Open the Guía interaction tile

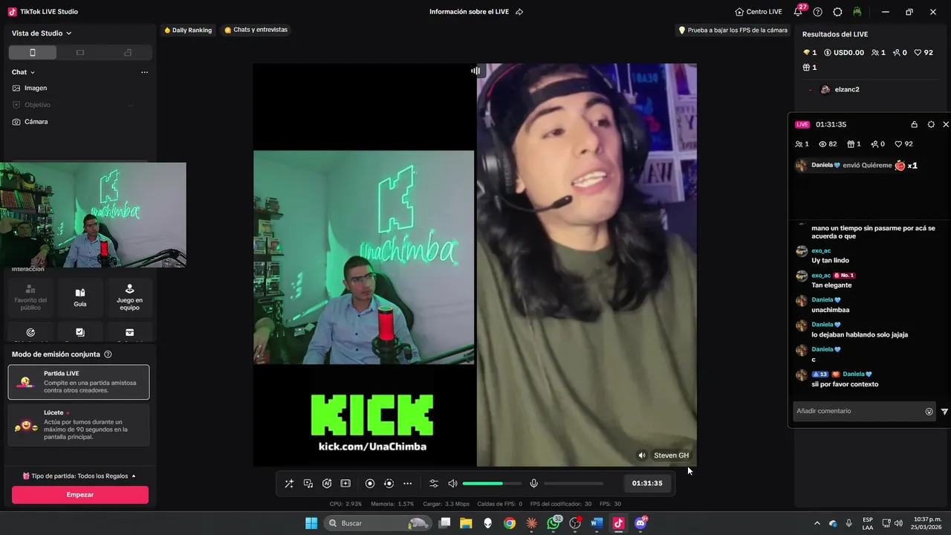click(80, 297)
